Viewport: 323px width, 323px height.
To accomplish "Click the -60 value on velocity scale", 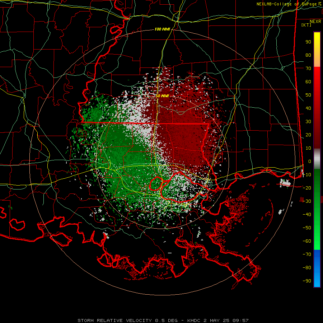I will tap(307, 241).
